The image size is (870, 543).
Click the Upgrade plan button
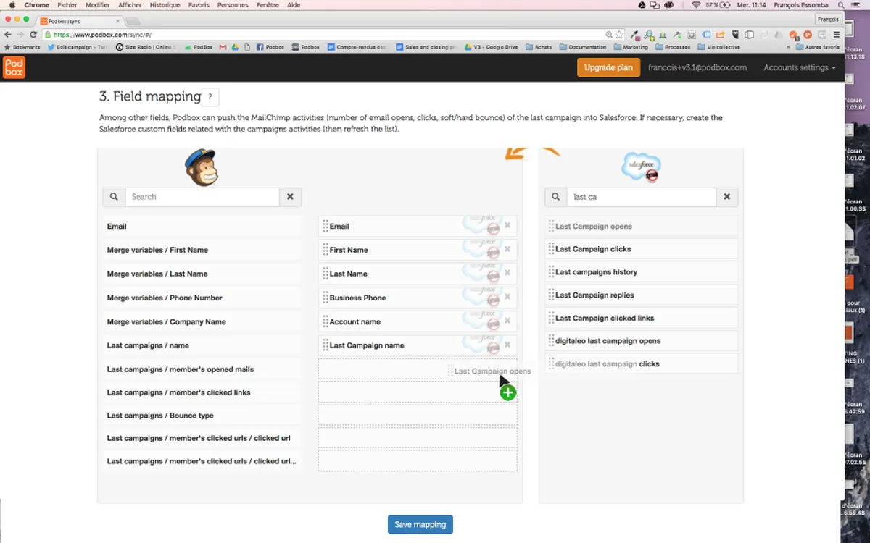(x=609, y=67)
